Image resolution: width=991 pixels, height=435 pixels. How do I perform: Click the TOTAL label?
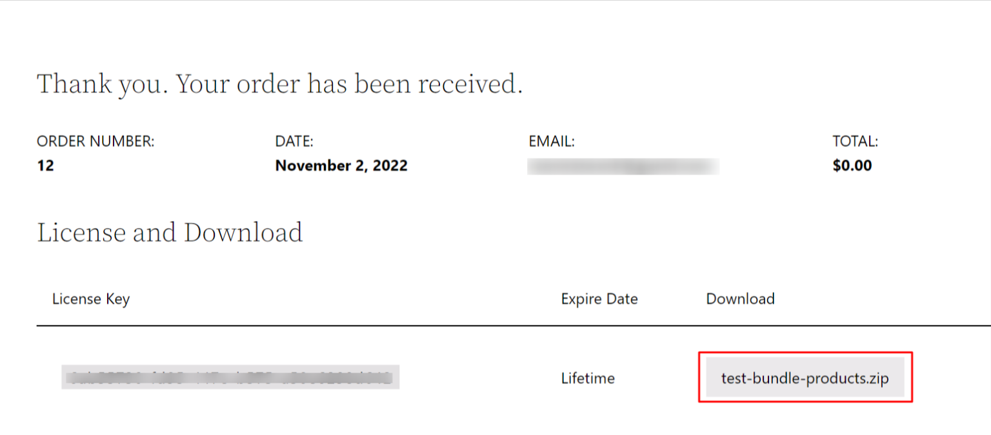[856, 142]
